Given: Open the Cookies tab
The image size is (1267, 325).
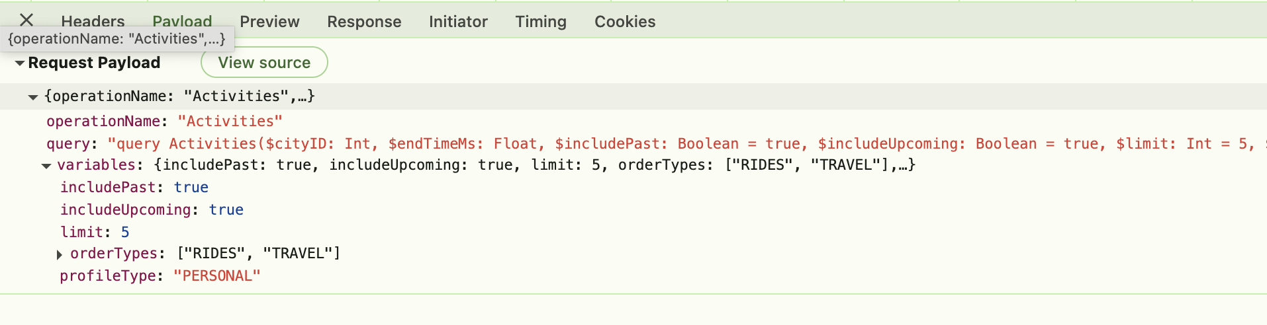Looking at the screenshot, I should click(625, 22).
